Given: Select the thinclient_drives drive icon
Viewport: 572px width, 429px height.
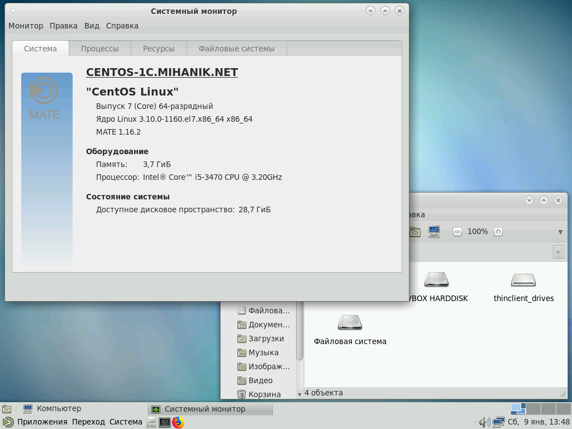Looking at the screenshot, I should click(523, 280).
